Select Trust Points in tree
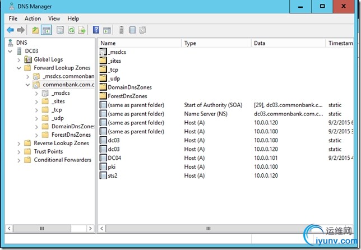 pos(48,151)
